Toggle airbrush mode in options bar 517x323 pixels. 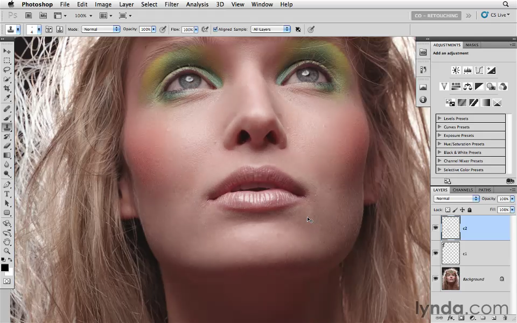[205, 29]
